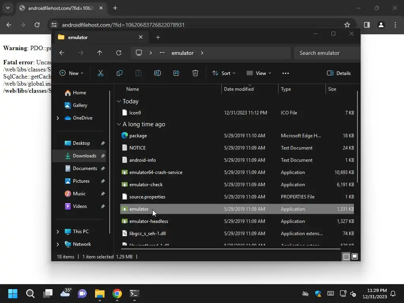404x303 pixels.
Task: Click the Search emulator field
Action: [326, 53]
